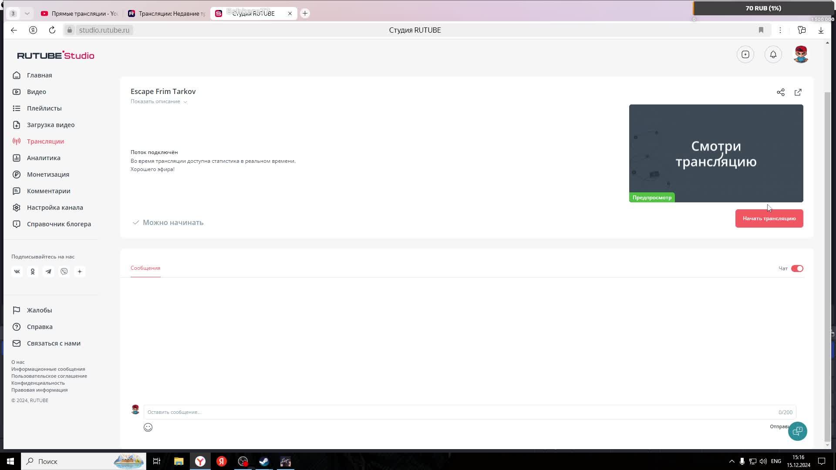Click the Отправить send button
The image size is (836, 470).
tap(779, 426)
